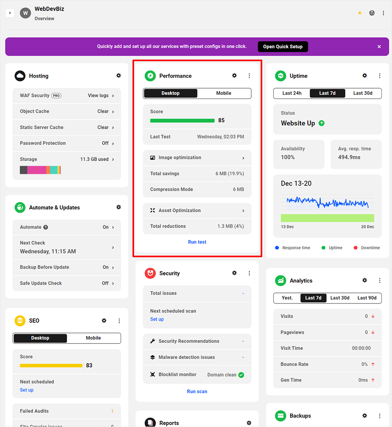The image size is (392, 427).
Task: Open Next Check Wednesday row
Action: point(67,247)
